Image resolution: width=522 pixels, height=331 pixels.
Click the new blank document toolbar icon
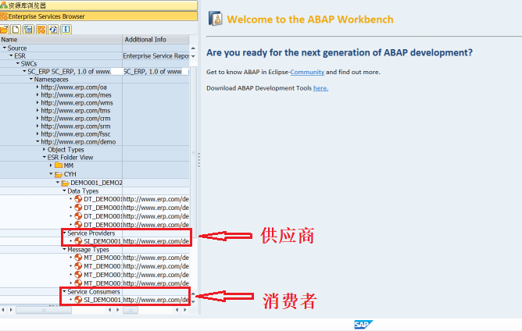tap(16, 30)
